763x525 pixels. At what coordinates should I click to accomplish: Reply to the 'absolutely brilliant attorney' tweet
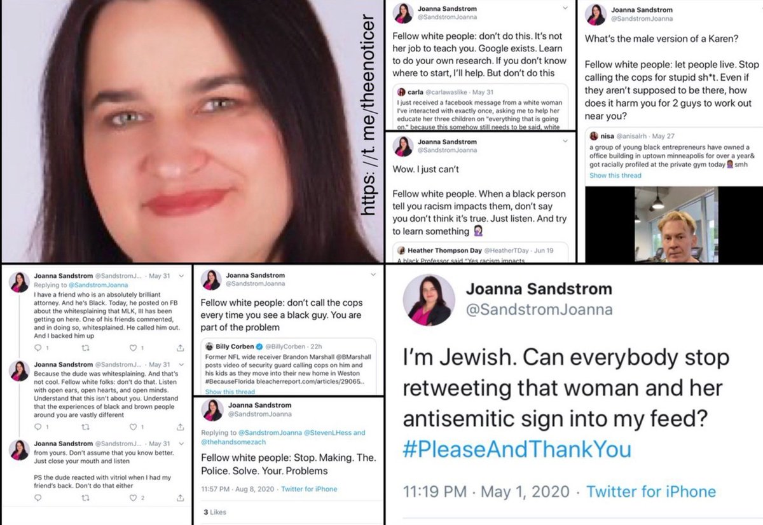point(37,347)
